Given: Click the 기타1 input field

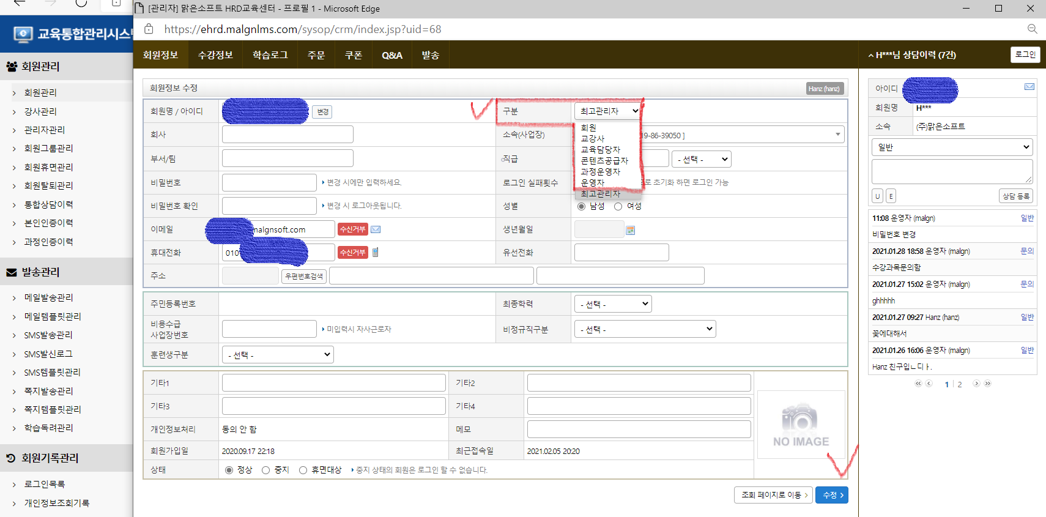Looking at the screenshot, I should coord(334,383).
